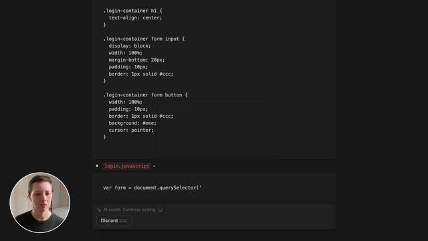Click the ESC shortcut hint on Discard

tap(124, 221)
